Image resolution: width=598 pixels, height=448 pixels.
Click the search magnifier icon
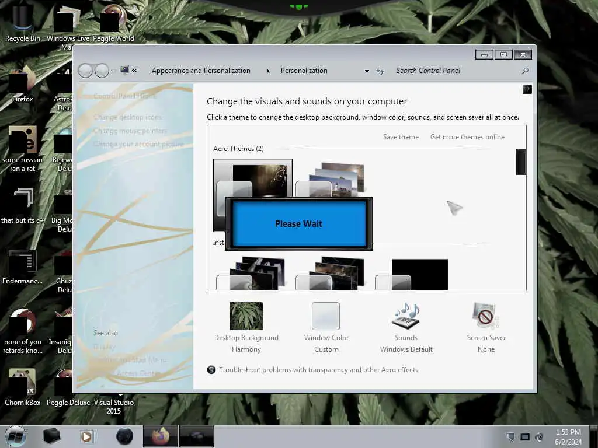[x=525, y=71]
